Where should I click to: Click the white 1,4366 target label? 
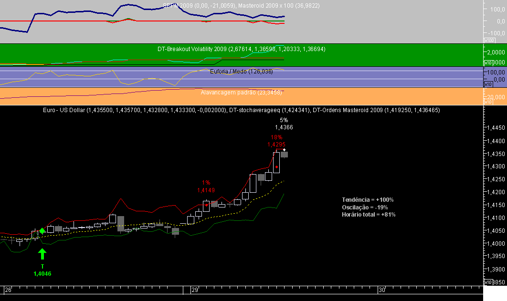[284, 127]
